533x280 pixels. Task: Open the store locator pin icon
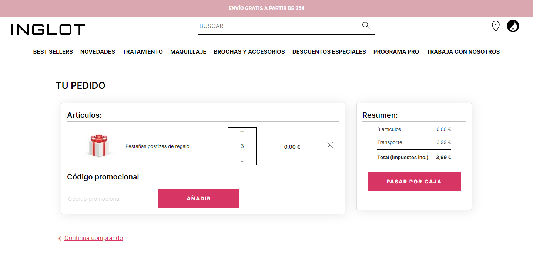click(x=496, y=26)
